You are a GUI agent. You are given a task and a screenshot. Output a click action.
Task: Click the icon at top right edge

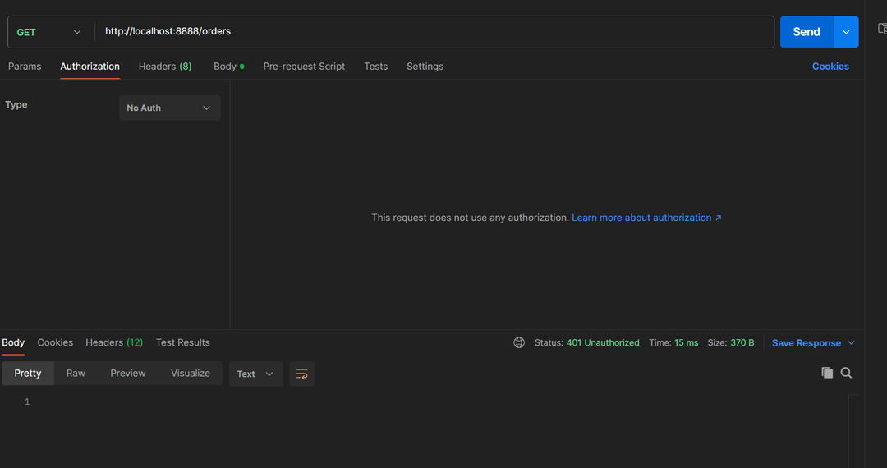coord(882,29)
